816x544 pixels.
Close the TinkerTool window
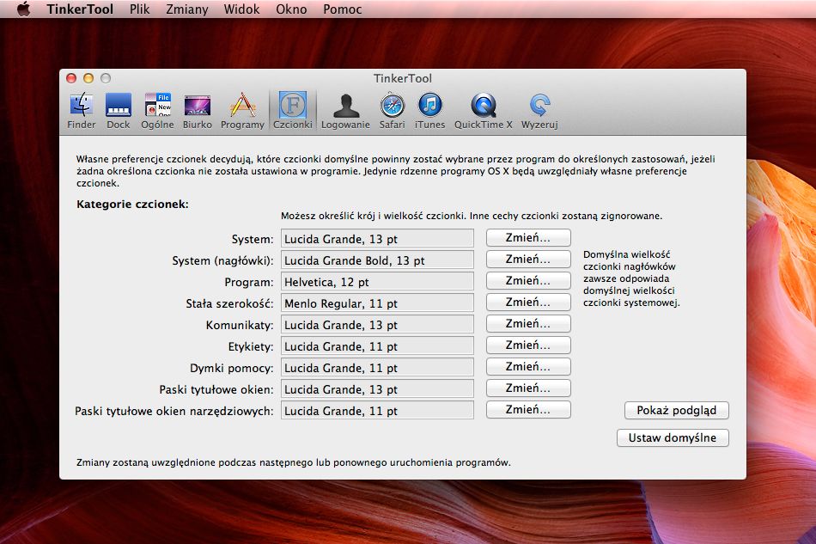71,78
